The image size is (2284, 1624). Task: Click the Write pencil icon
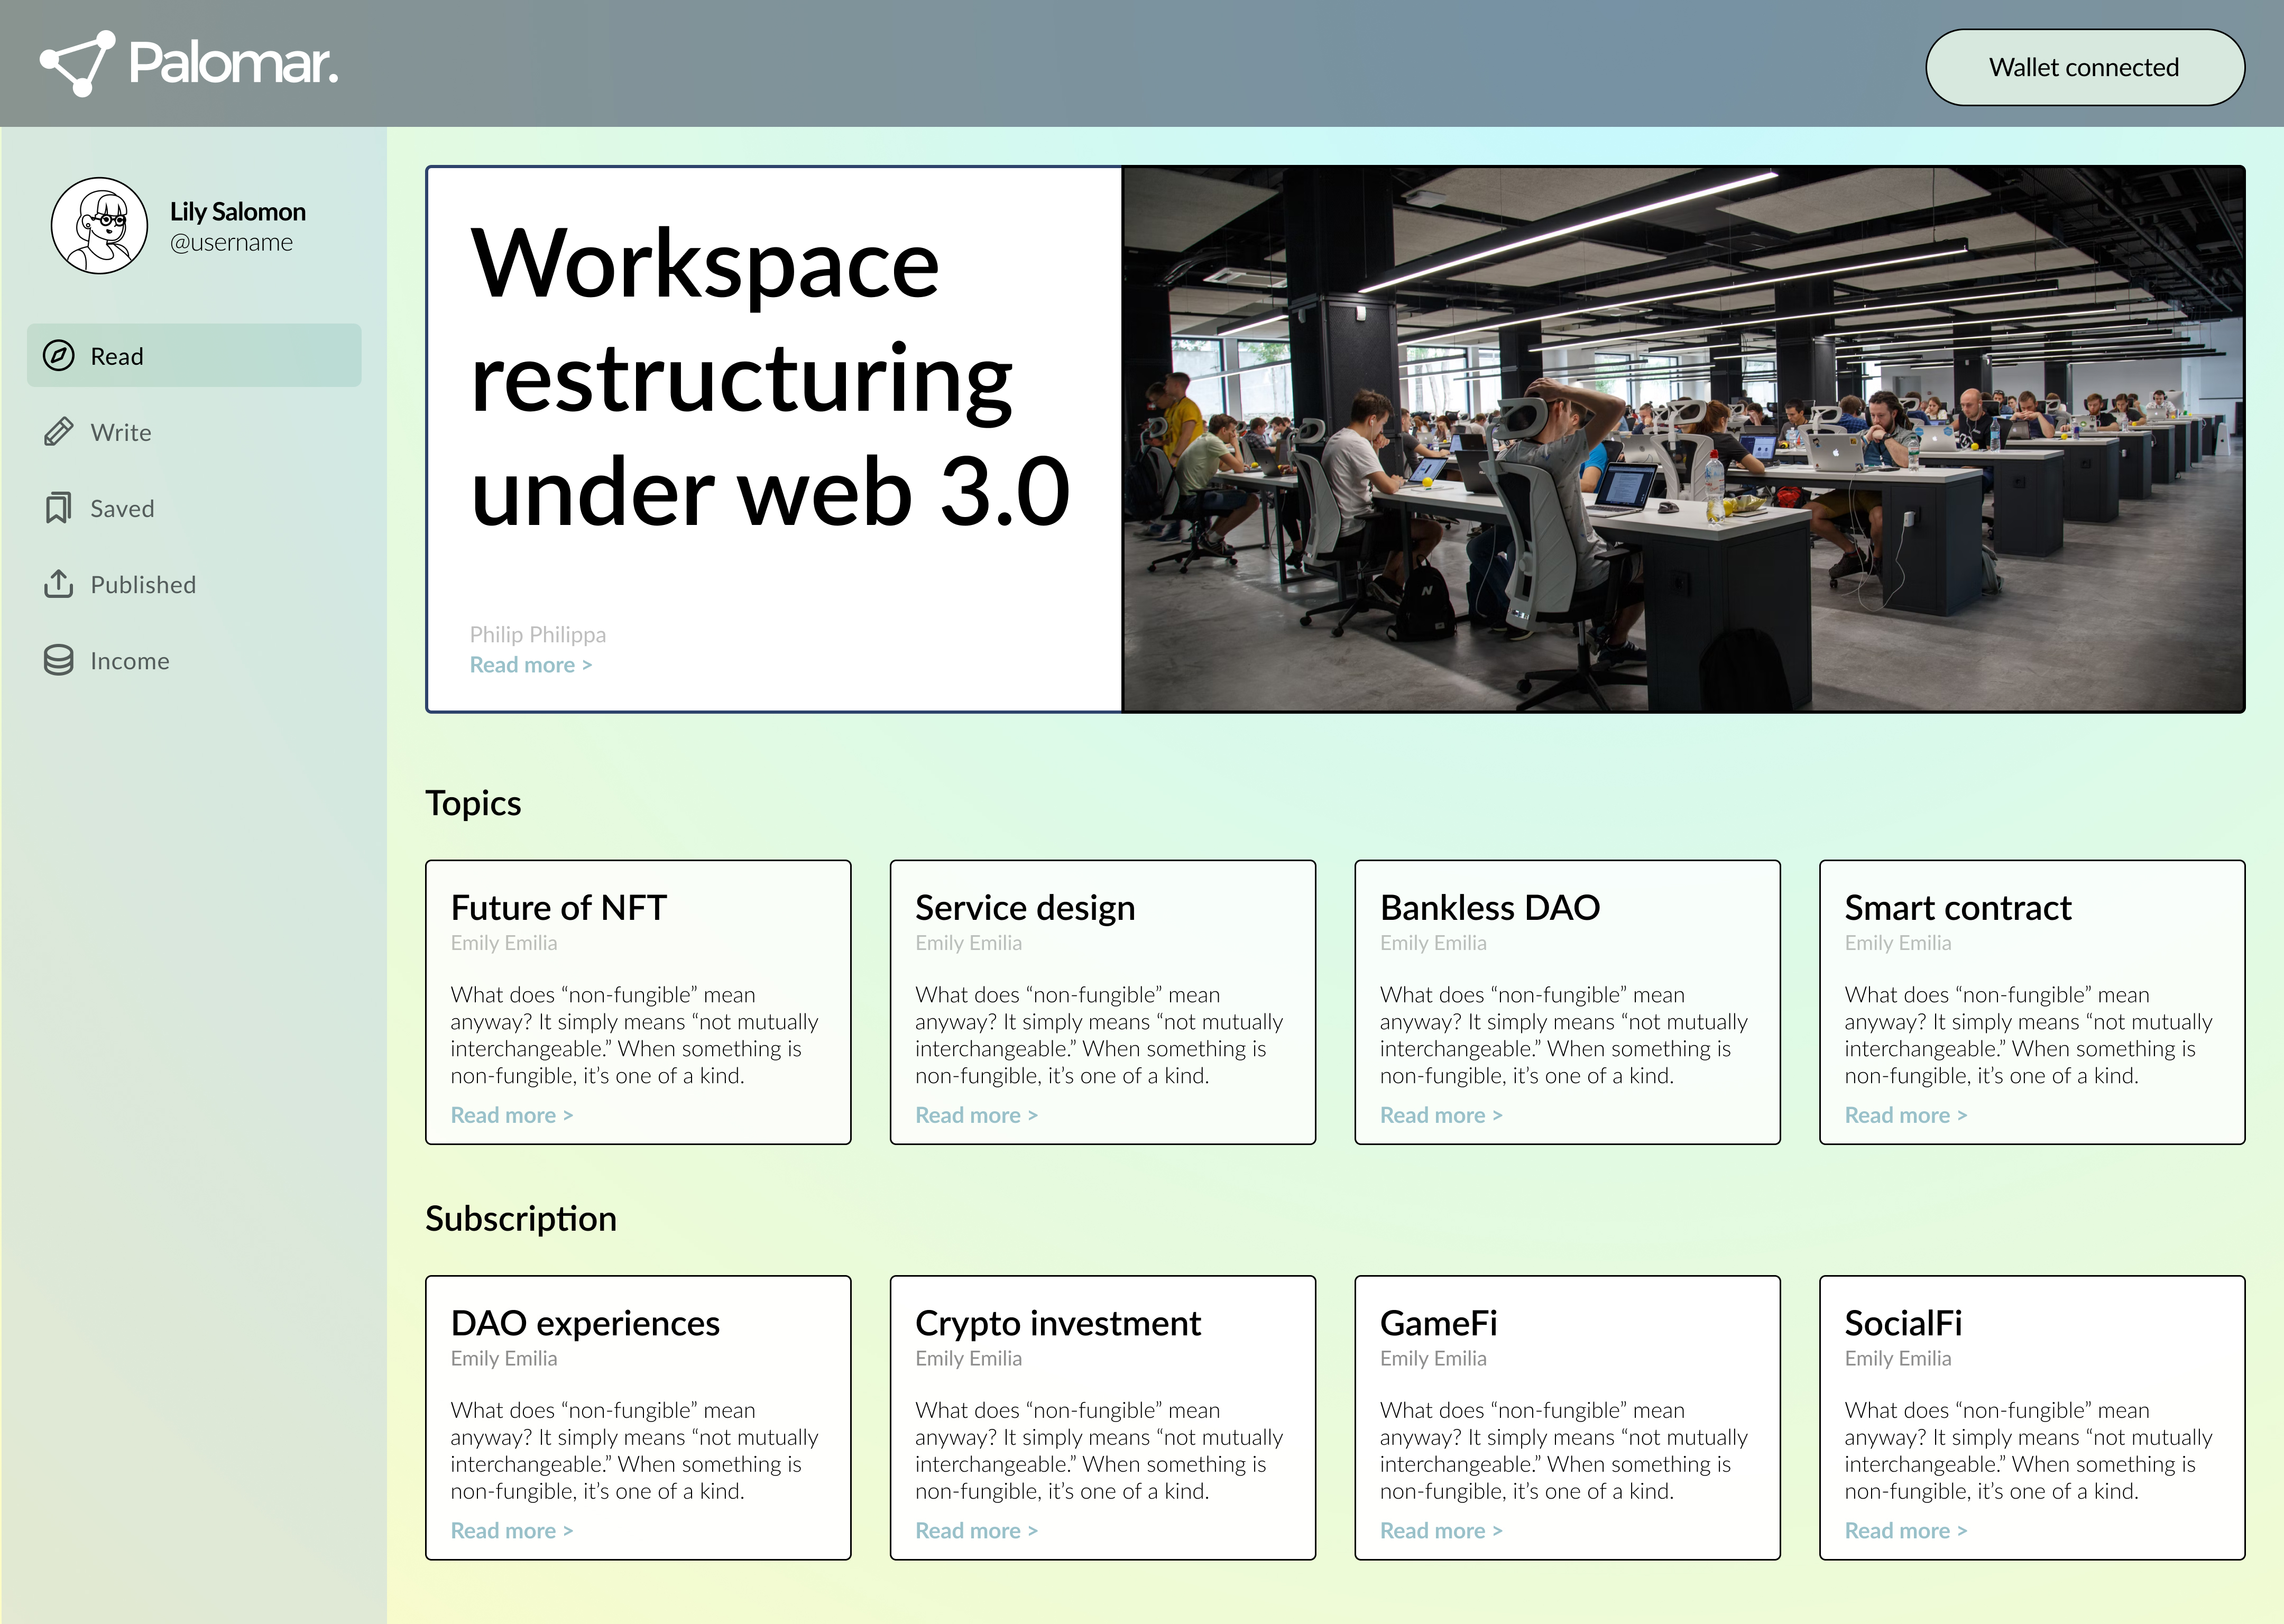tap(59, 432)
